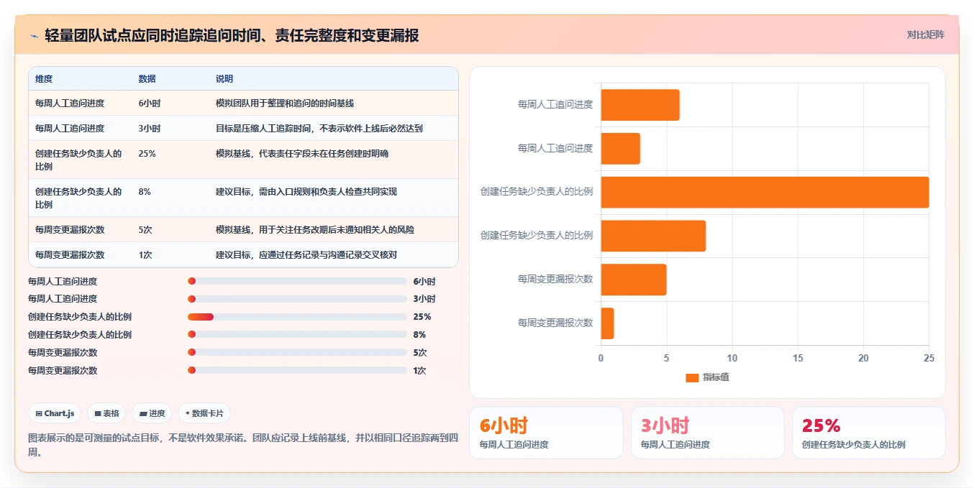Click the small chart icon before the heading
The height and width of the screenshot is (488, 974).
tap(34, 36)
